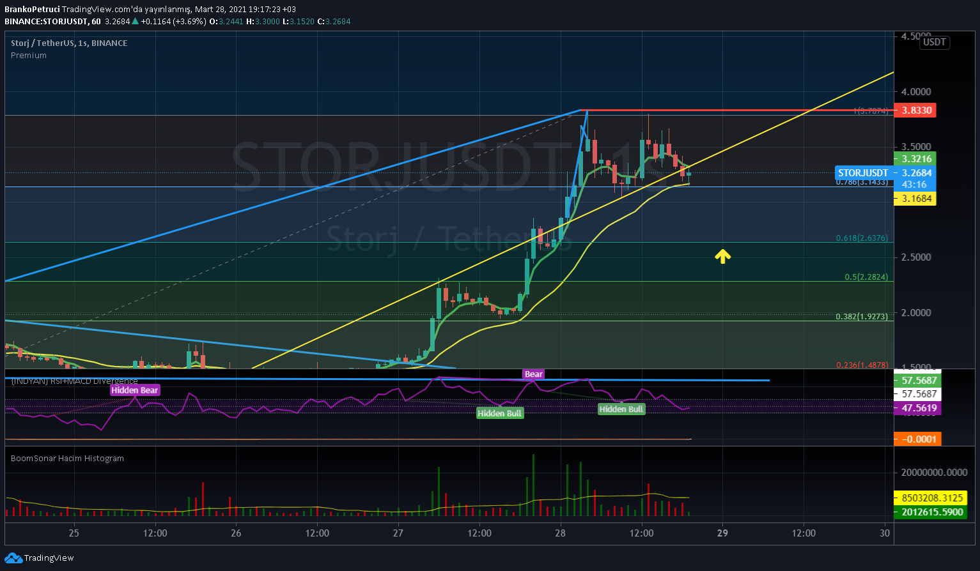Click the Hidden Bear divergence label
The width and height of the screenshot is (980, 571).
[134, 390]
